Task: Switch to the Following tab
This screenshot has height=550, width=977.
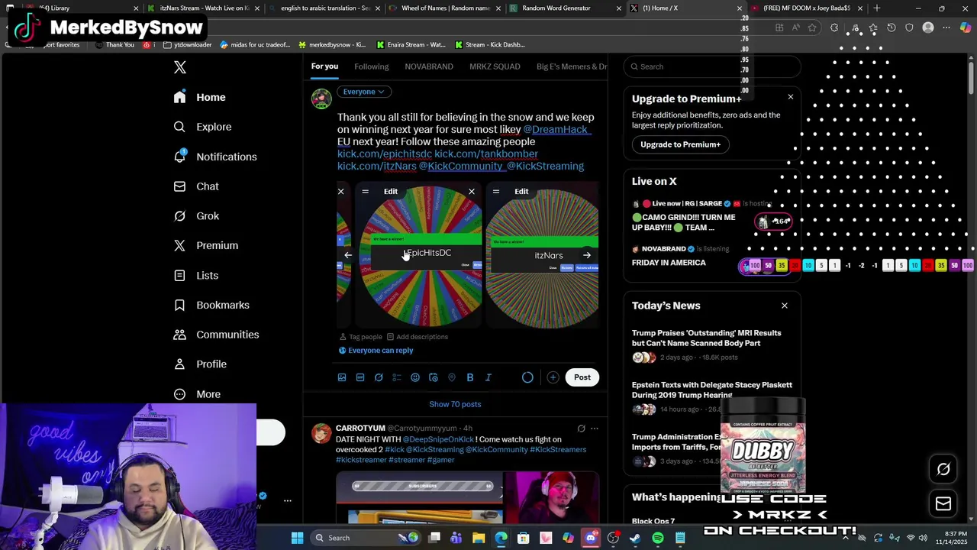Action: (372, 66)
